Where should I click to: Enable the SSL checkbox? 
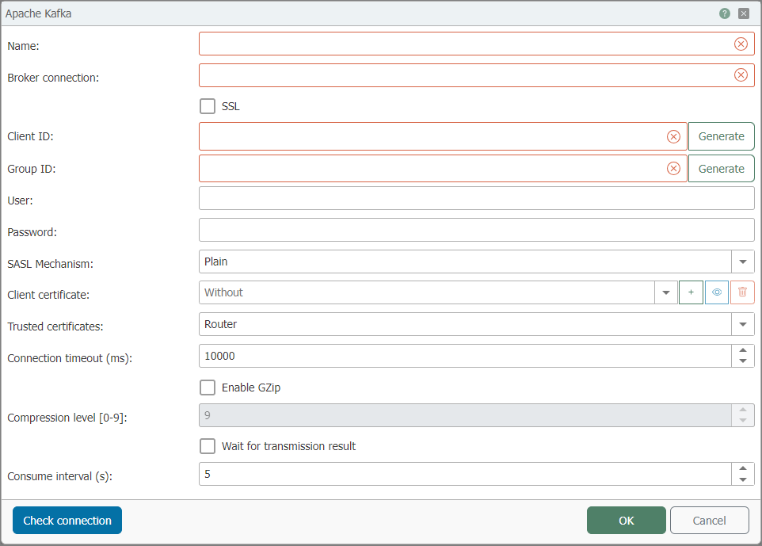coord(208,106)
